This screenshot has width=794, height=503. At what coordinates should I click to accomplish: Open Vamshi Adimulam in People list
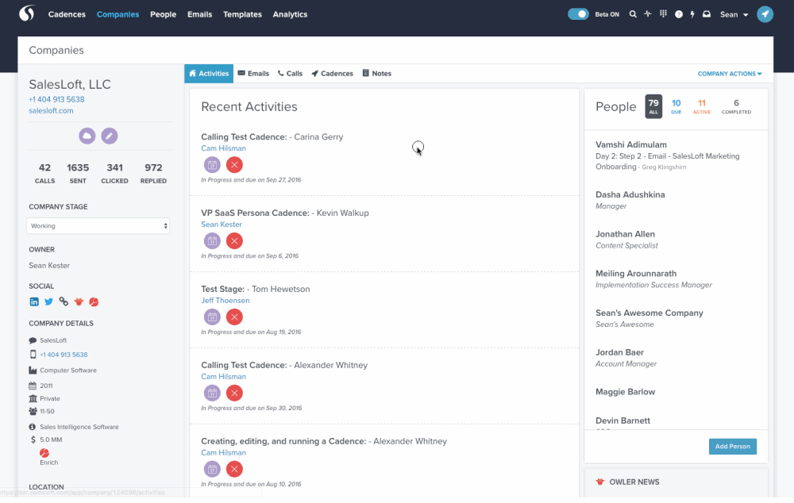point(631,144)
